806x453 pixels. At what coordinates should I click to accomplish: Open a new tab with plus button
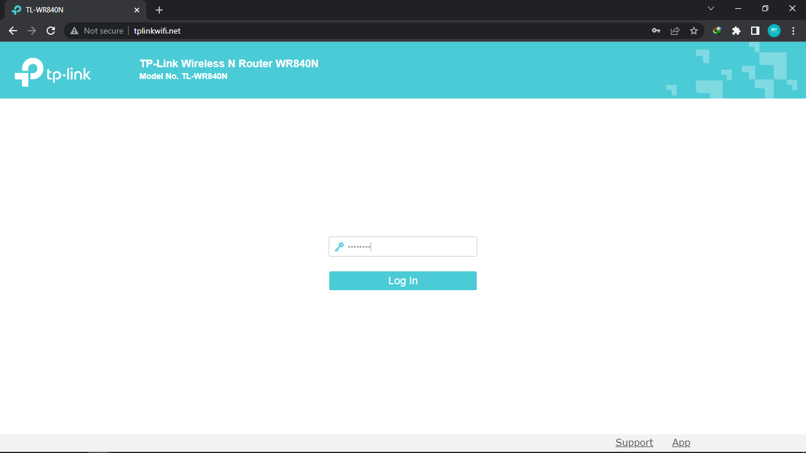159,10
